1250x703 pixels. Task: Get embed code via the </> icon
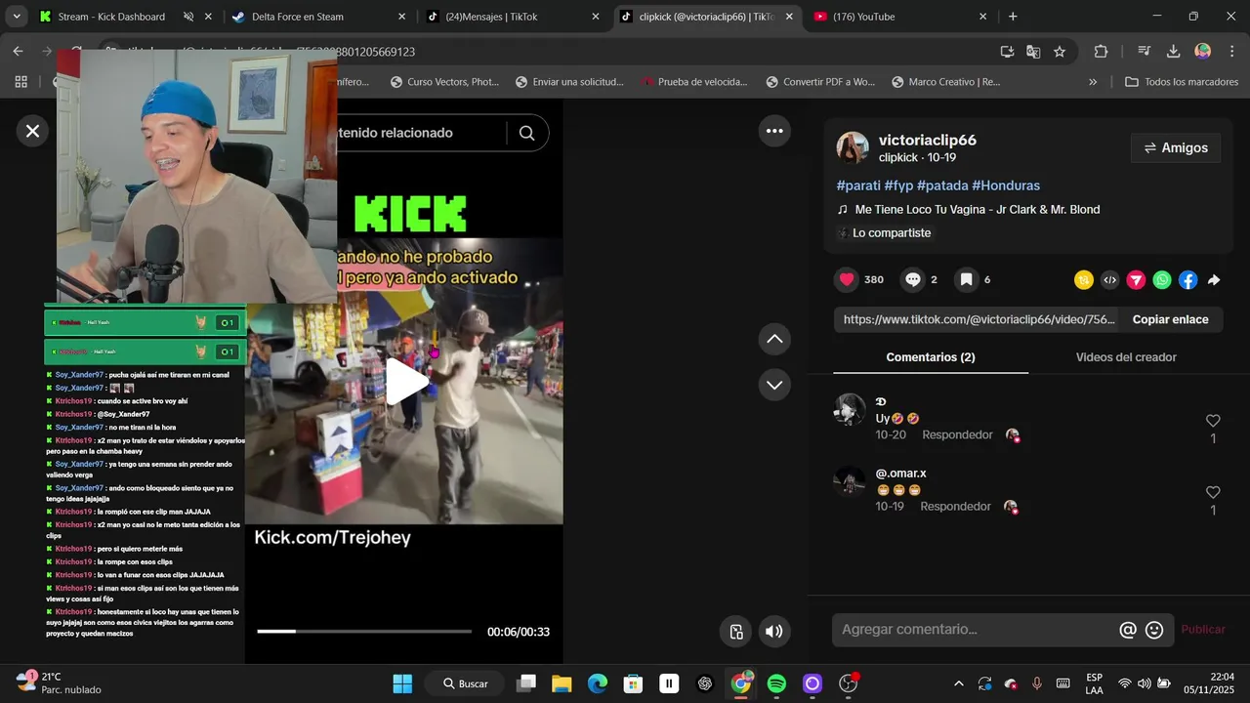[1109, 280]
